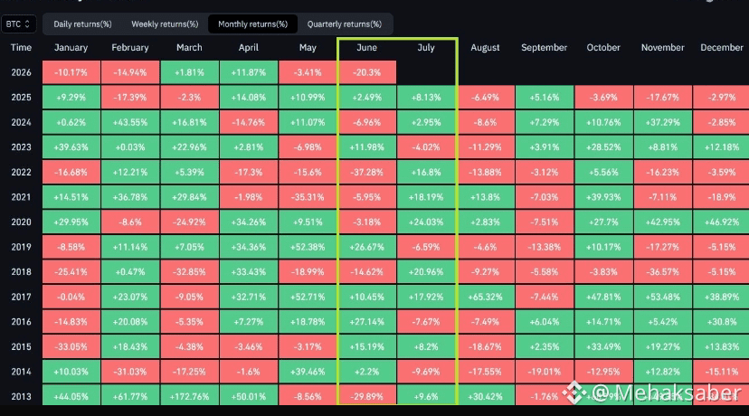Screen dimensions: 749x416
Task: Click the -31.03% February 2014 cell
Action: tap(130, 372)
